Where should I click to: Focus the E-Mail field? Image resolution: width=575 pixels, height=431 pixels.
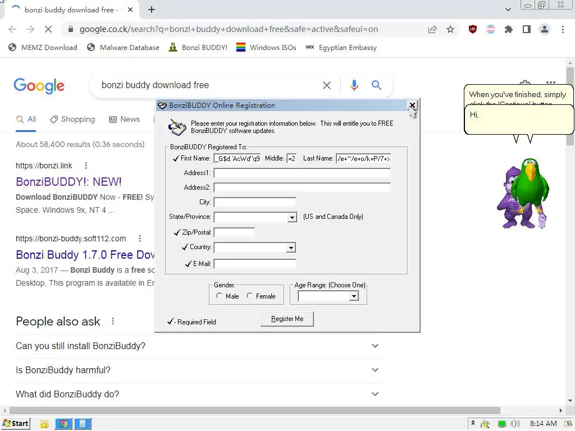255,264
